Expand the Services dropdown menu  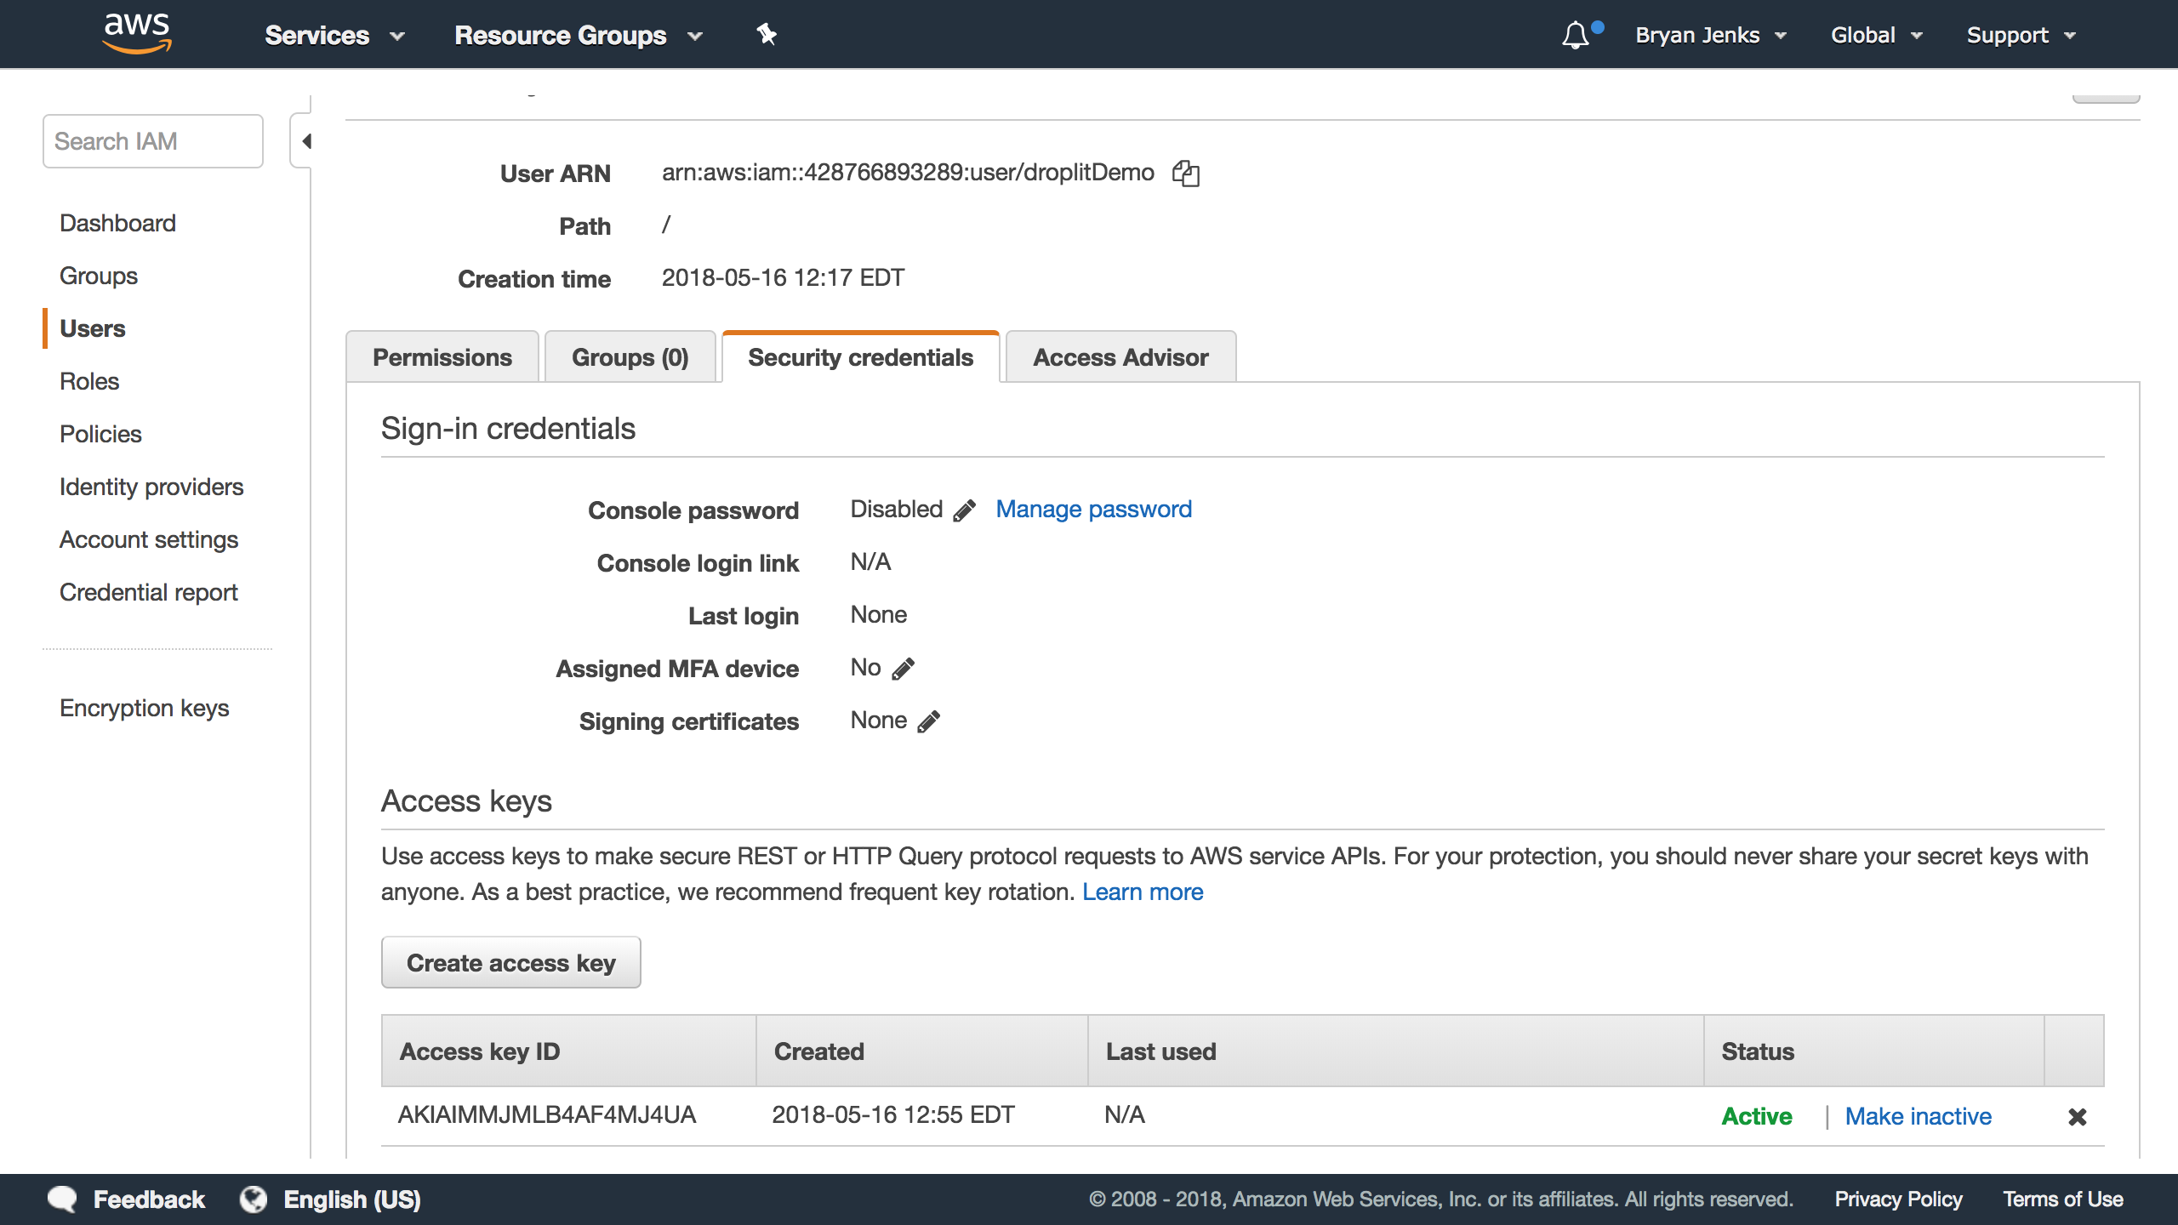click(334, 35)
